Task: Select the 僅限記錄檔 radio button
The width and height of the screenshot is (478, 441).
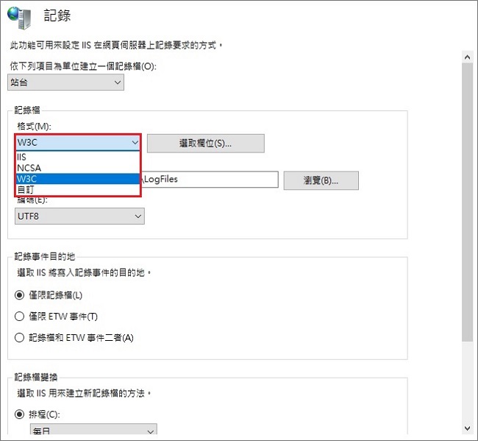Action: point(21,294)
